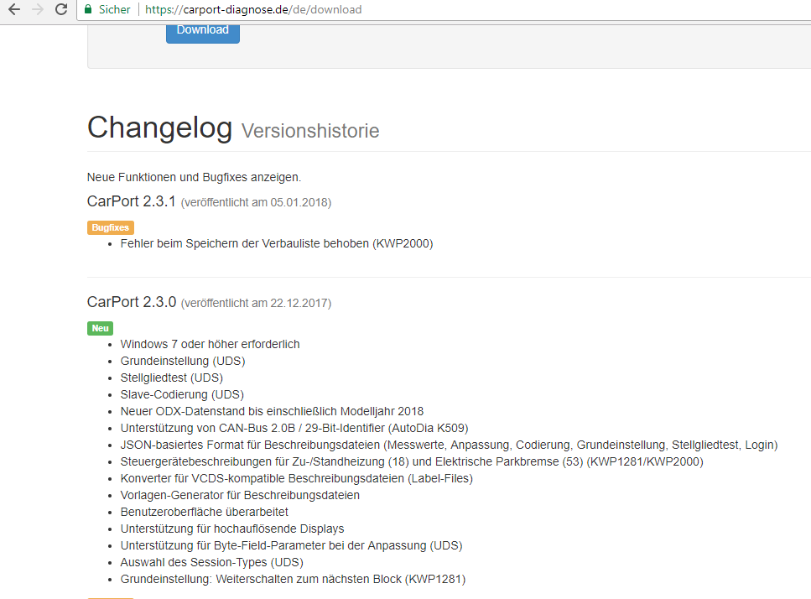This screenshot has height=599, width=811.
Task: Click 'Auswahl des Session-Types (UDS)' item
Action: point(211,562)
